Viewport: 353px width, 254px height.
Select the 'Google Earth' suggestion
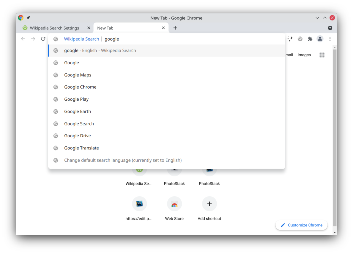click(x=167, y=112)
